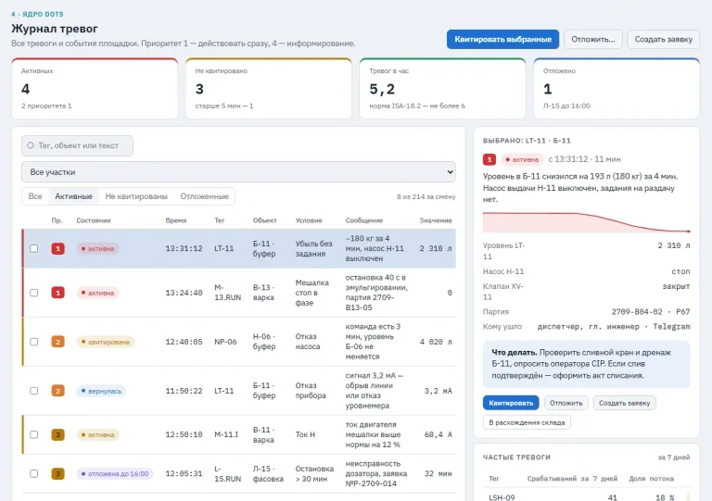Click 'Ядро DOTS' breadcrumb label
Screen dimensions: 712x501
(37, 14)
